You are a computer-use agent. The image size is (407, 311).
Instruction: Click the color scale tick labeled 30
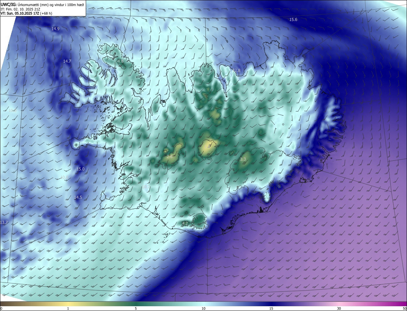click(339, 308)
